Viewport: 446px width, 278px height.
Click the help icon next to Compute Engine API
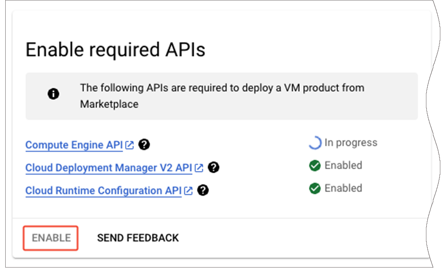pyautogui.click(x=145, y=144)
